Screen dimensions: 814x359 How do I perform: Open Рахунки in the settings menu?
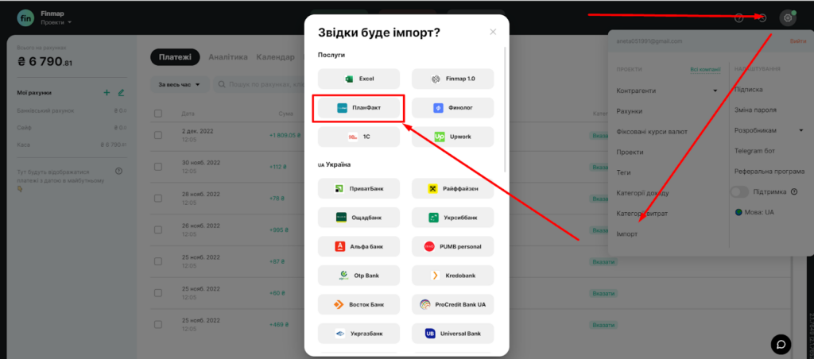[630, 111]
